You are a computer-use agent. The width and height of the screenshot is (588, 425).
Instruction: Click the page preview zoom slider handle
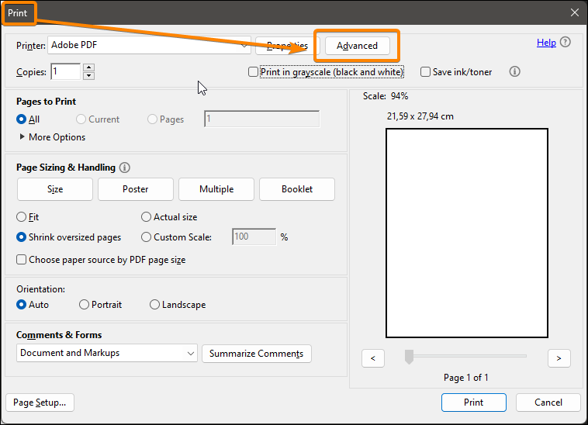(409, 356)
